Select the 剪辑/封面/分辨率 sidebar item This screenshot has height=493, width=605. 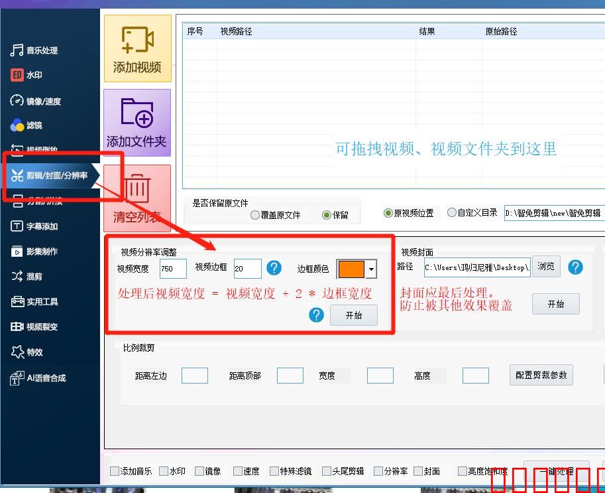[x=50, y=175]
